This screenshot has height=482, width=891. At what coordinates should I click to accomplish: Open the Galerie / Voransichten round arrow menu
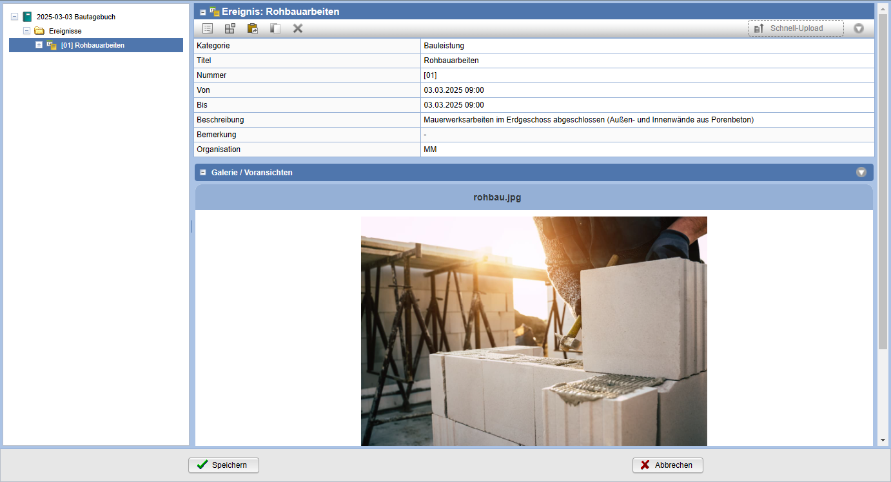tap(861, 172)
